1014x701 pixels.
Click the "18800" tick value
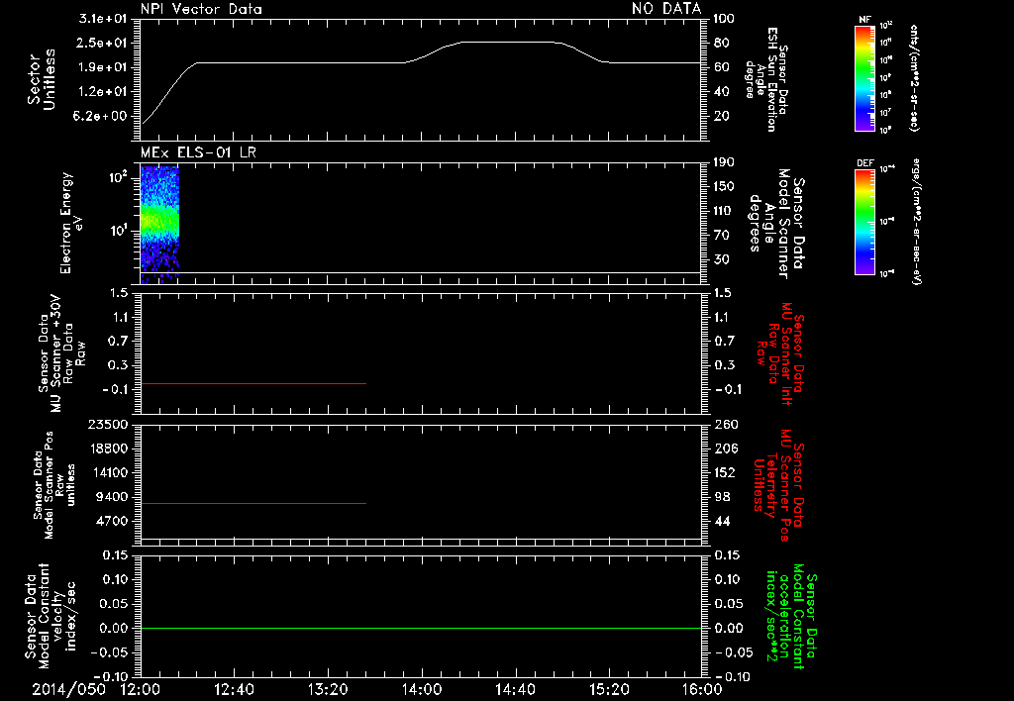[x=107, y=449]
